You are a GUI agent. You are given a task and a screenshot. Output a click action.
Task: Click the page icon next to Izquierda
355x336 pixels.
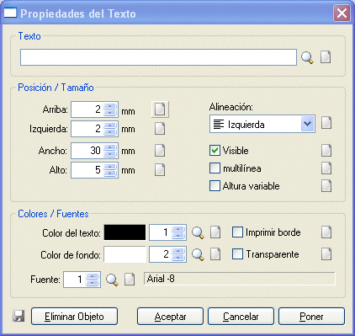[x=160, y=129]
